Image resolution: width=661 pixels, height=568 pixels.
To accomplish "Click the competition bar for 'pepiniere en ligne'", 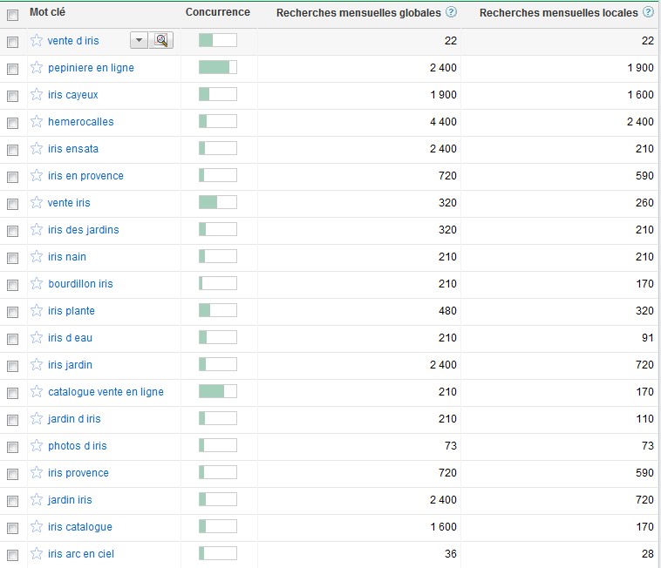I will (218, 67).
